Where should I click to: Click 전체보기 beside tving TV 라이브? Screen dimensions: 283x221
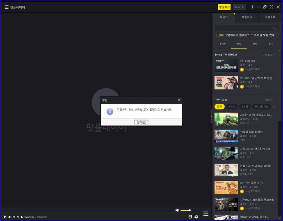(269, 55)
